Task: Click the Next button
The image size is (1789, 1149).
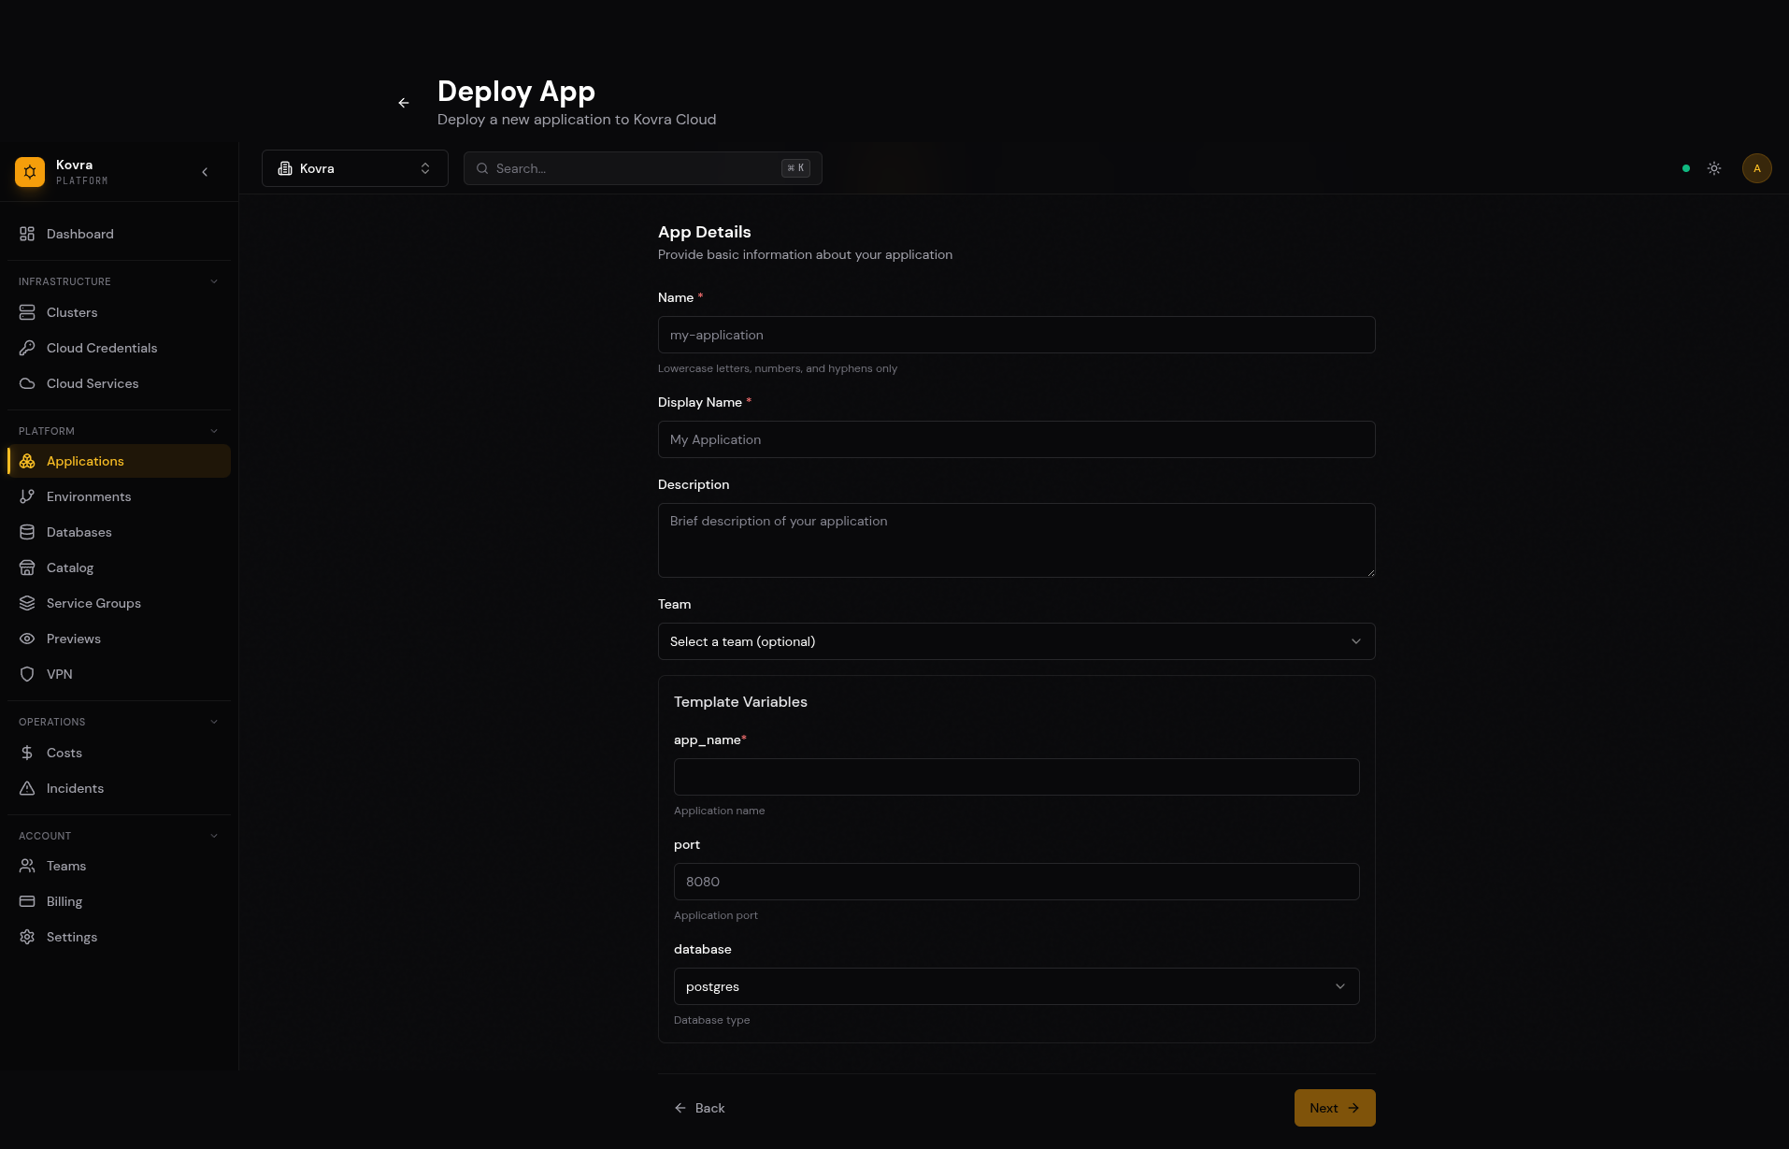Action: [x=1335, y=1108]
